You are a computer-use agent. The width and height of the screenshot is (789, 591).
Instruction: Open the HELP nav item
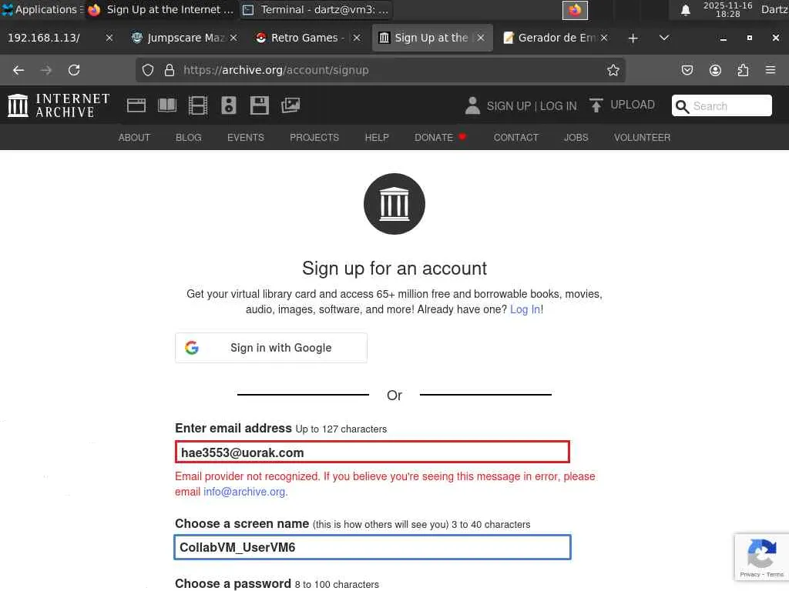[x=377, y=138]
